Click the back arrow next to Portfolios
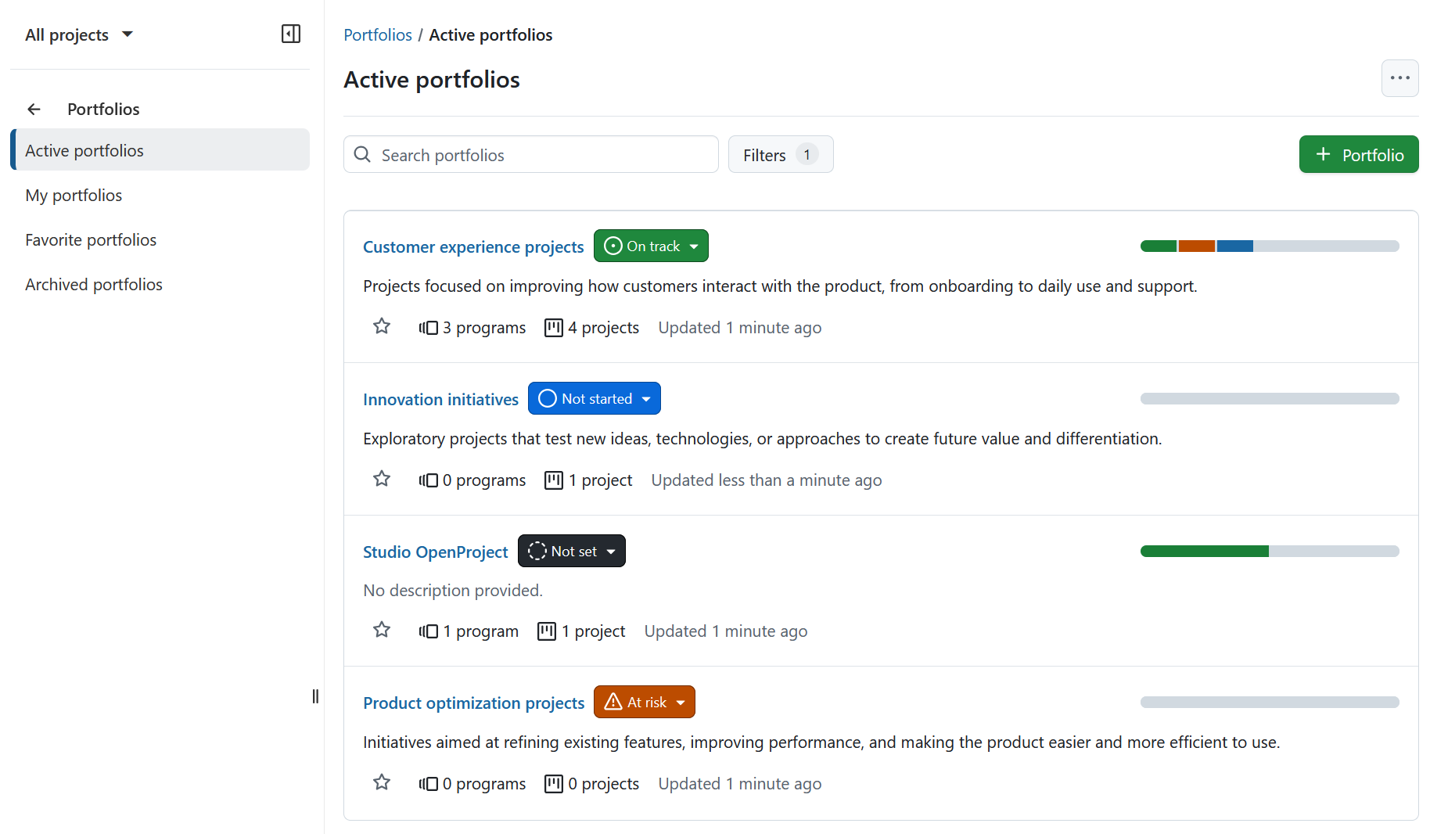The width and height of the screenshot is (1430, 834). 34,109
